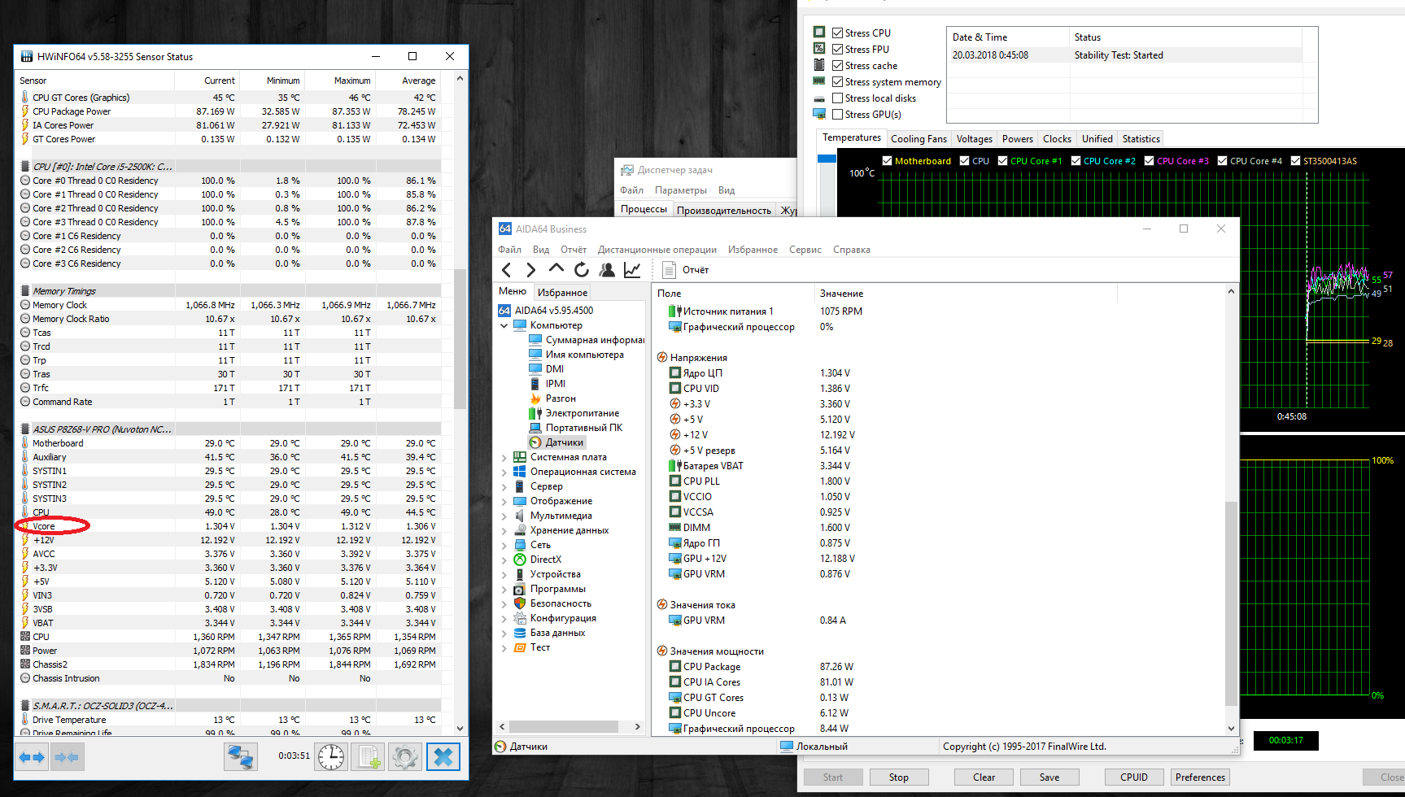Click the Save button in stability test

(x=1049, y=777)
